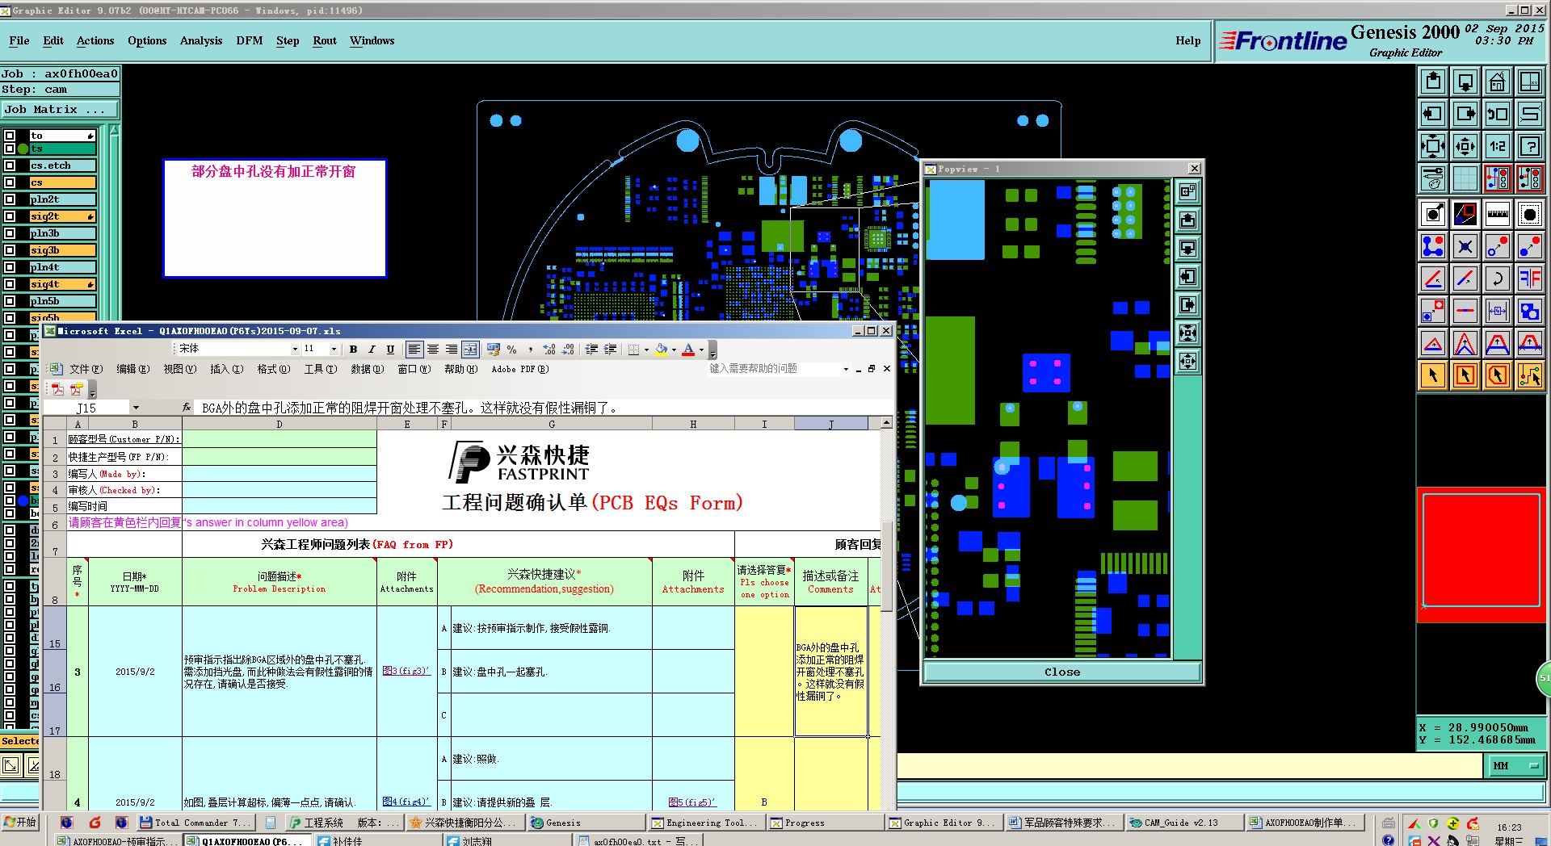This screenshot has height=846, width=1551.
Task: Click the snap grid icon
Action: pyautogui.click(x=1465, y=178)
